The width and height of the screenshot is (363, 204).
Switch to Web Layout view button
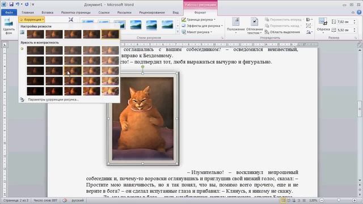pyautogui.click(x=294, y=200)
